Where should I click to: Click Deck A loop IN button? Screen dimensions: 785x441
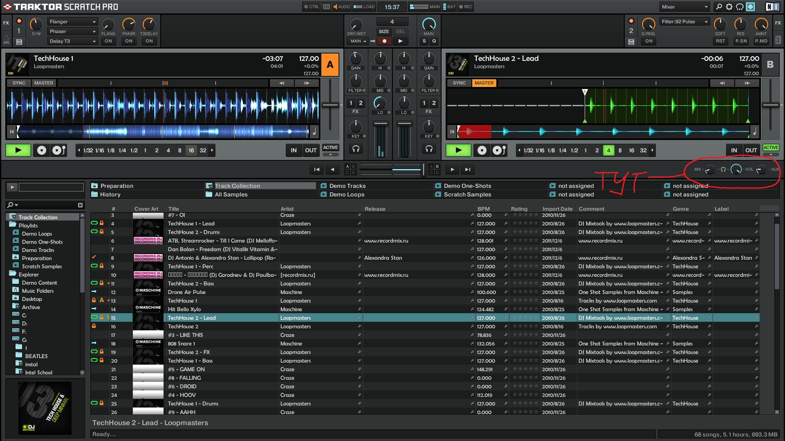coord(294,150)
